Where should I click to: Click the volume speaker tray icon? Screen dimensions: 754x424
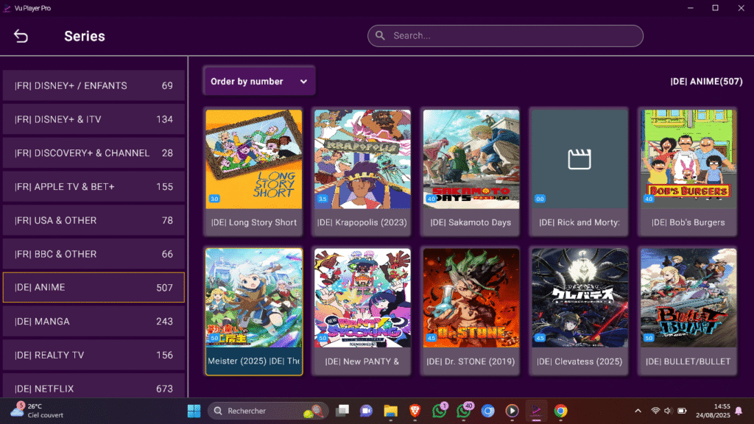tap(668, 411)
